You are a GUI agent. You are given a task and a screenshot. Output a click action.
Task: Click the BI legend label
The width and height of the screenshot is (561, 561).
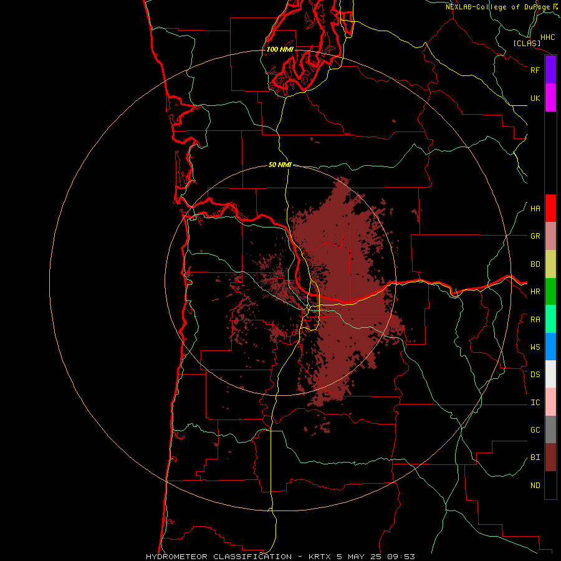point(535,458)
